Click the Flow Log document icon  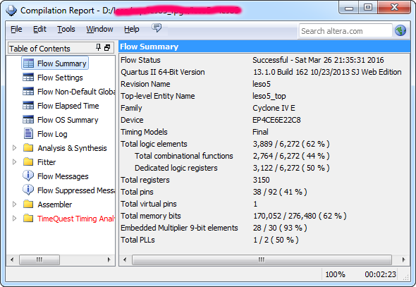(28, 133)
